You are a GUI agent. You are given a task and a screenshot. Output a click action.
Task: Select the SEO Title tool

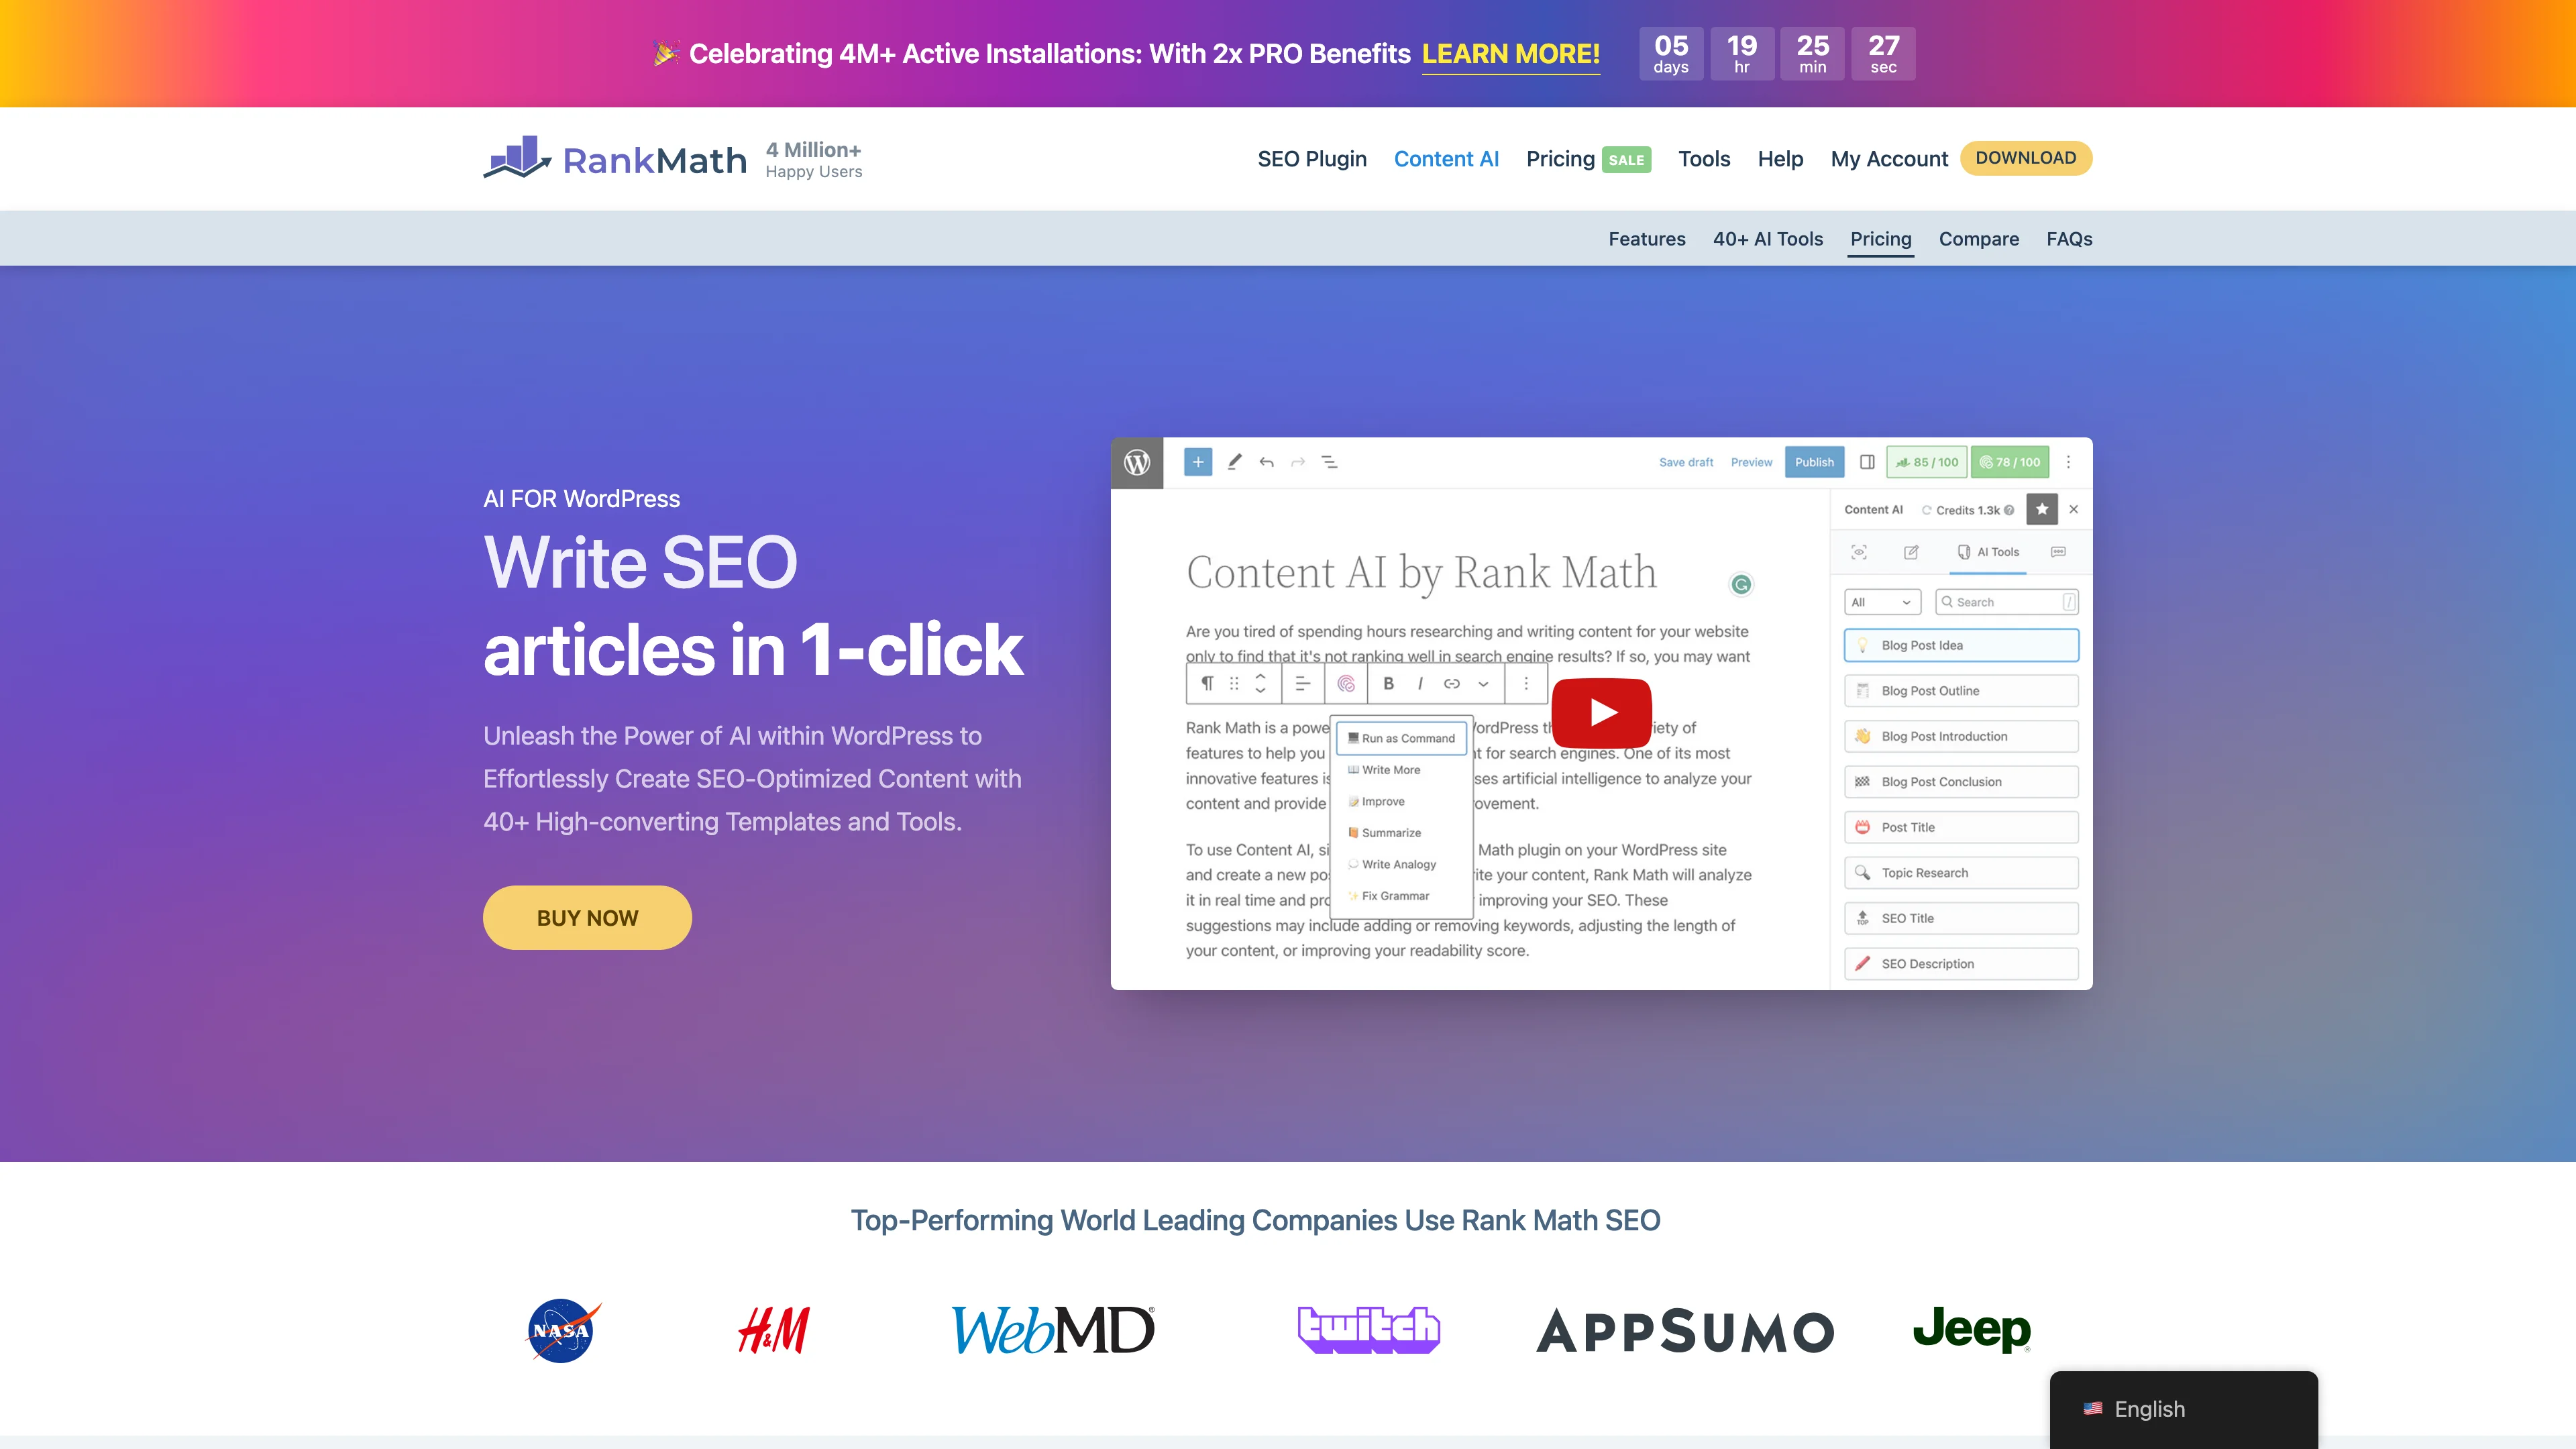(1961, 918)
